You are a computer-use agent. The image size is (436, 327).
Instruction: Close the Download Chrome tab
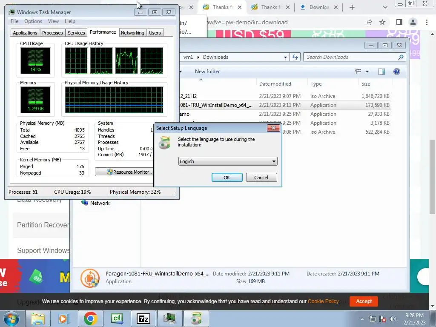pyautogui.click(x=336, y=7)
